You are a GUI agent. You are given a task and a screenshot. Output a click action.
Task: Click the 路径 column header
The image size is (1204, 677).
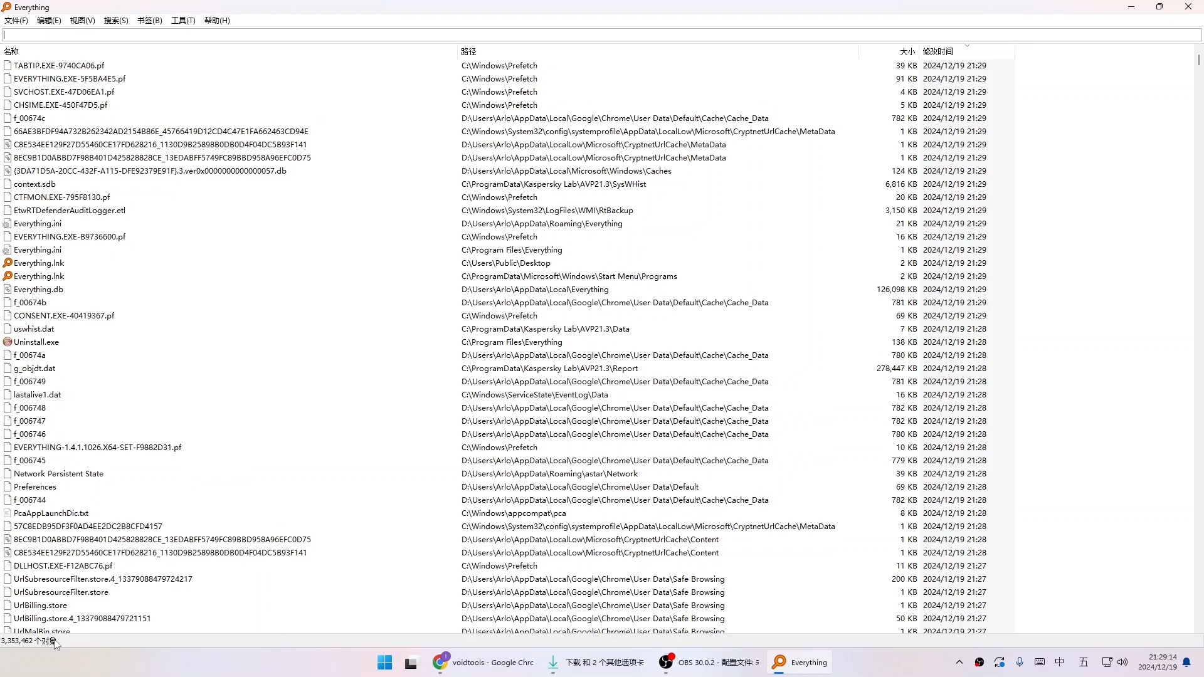coord(468,51)
